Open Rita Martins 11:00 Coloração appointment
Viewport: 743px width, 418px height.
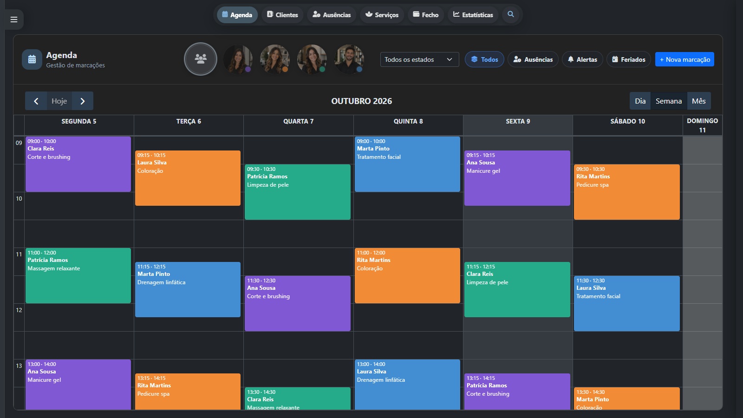click(407, 275)
